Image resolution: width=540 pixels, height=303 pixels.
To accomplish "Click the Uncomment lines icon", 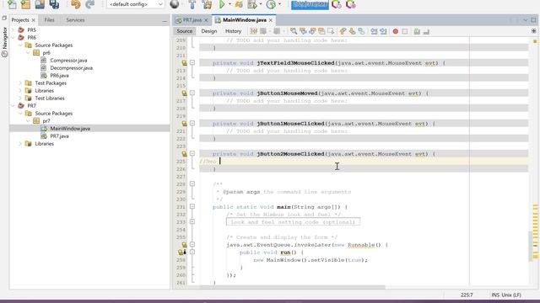I will 426,31.
